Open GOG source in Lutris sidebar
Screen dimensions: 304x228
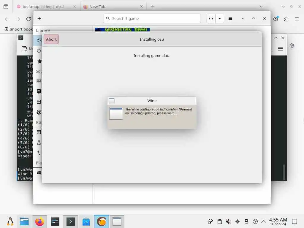point(39,81)
